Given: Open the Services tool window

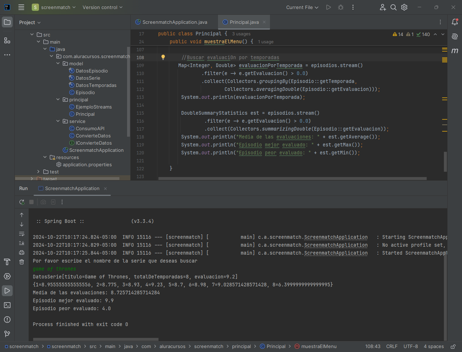Looking at the screenshot, I should (7, 276).
